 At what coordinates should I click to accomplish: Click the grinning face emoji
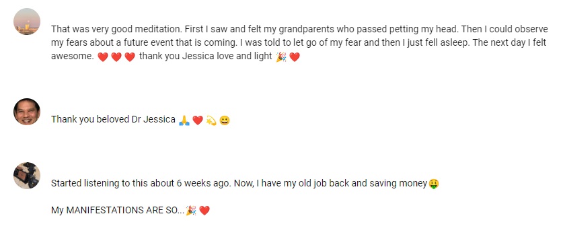pos(225,120)
